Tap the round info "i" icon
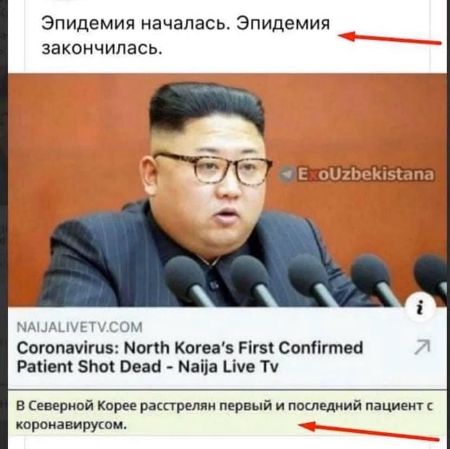Screen dimensions: 450x449 click(x=421, y=309)
